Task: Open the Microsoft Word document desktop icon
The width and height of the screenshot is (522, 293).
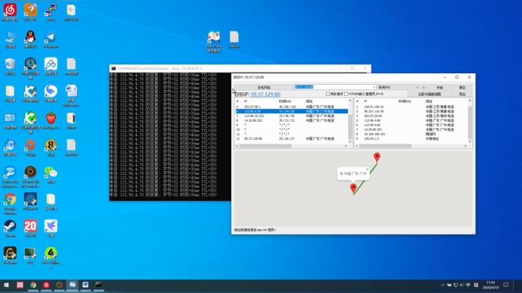Action: pos(71,96)
